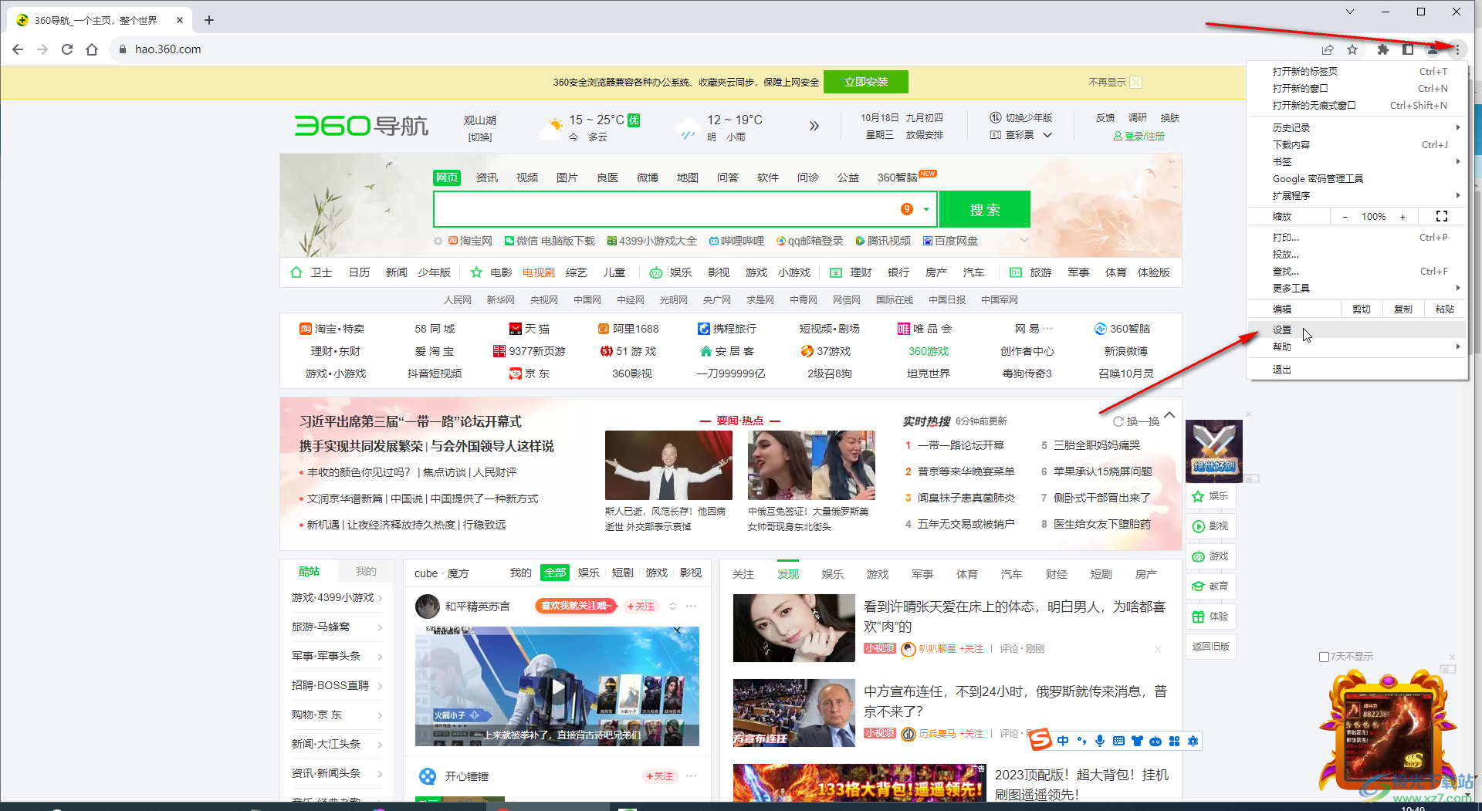Viewport: 1482px width, 811px height.
Task: Open the search box dropdown arrow
Action: pos(926,209)
